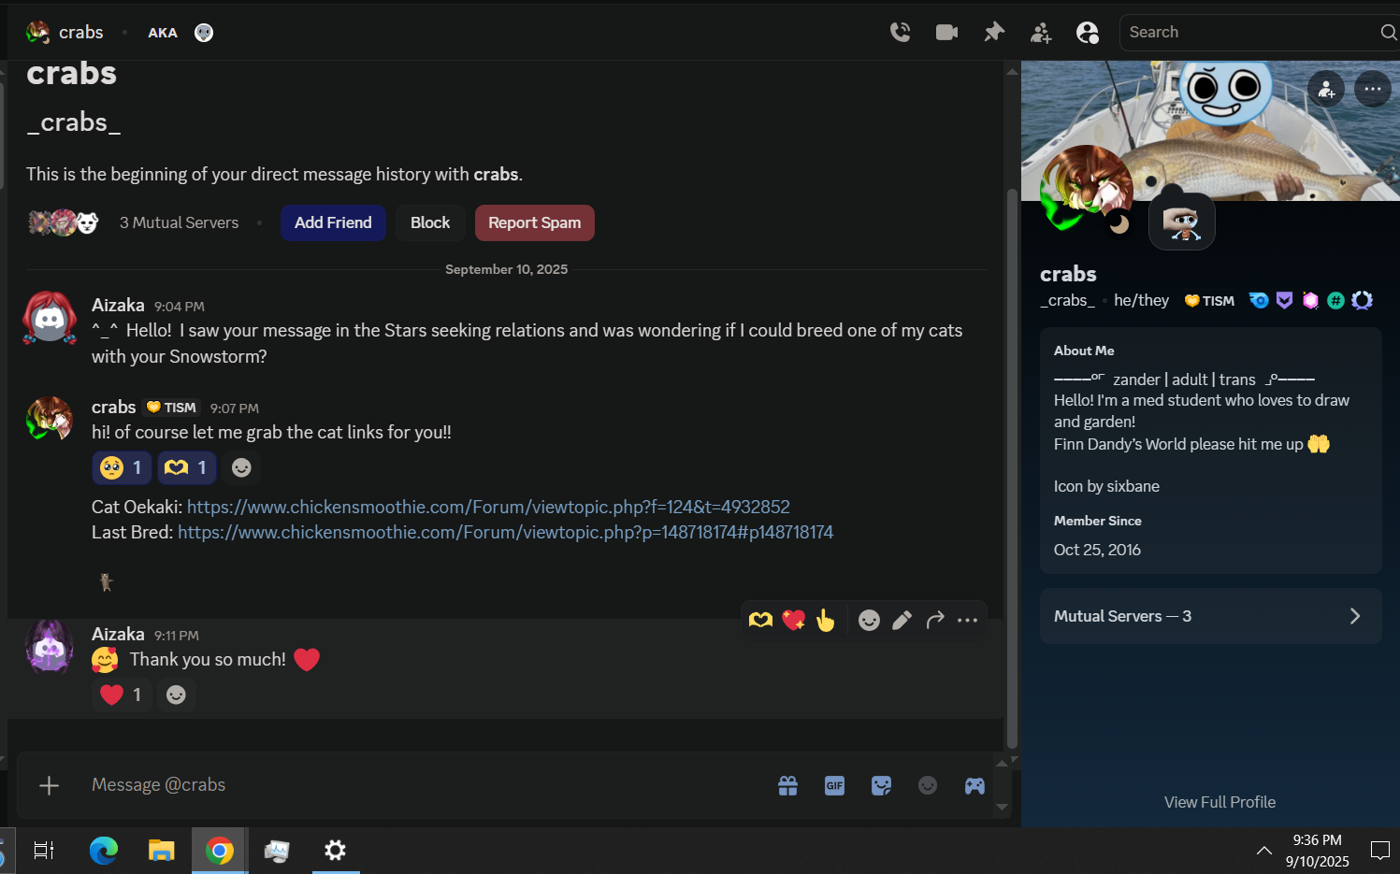Click the server boost badge in profile

(x=1310, y=300)
